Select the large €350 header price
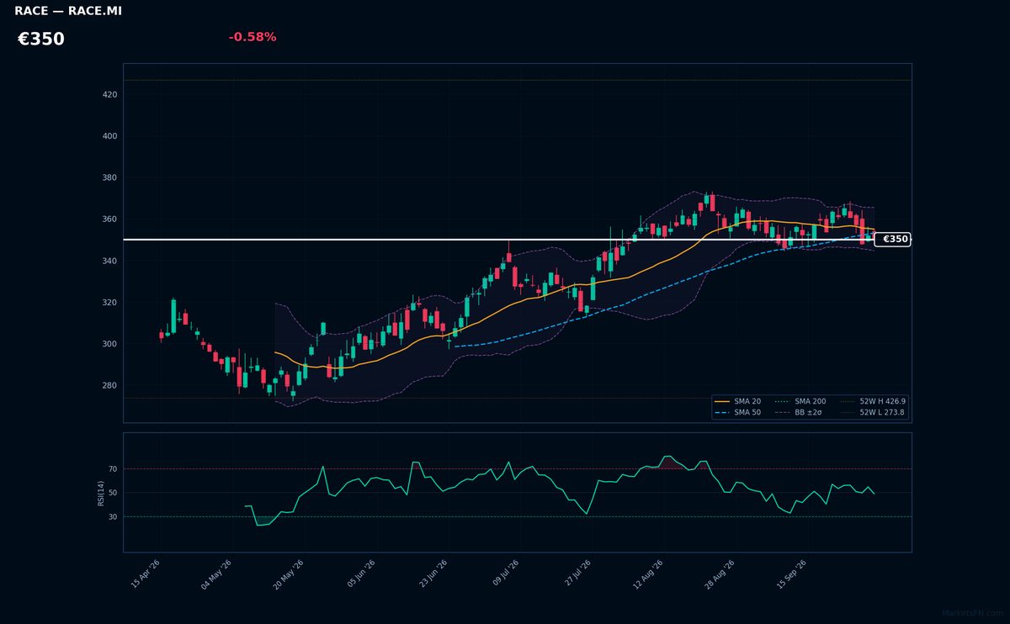The width and height of the screenshot is (1010, 624). [41, 40]
